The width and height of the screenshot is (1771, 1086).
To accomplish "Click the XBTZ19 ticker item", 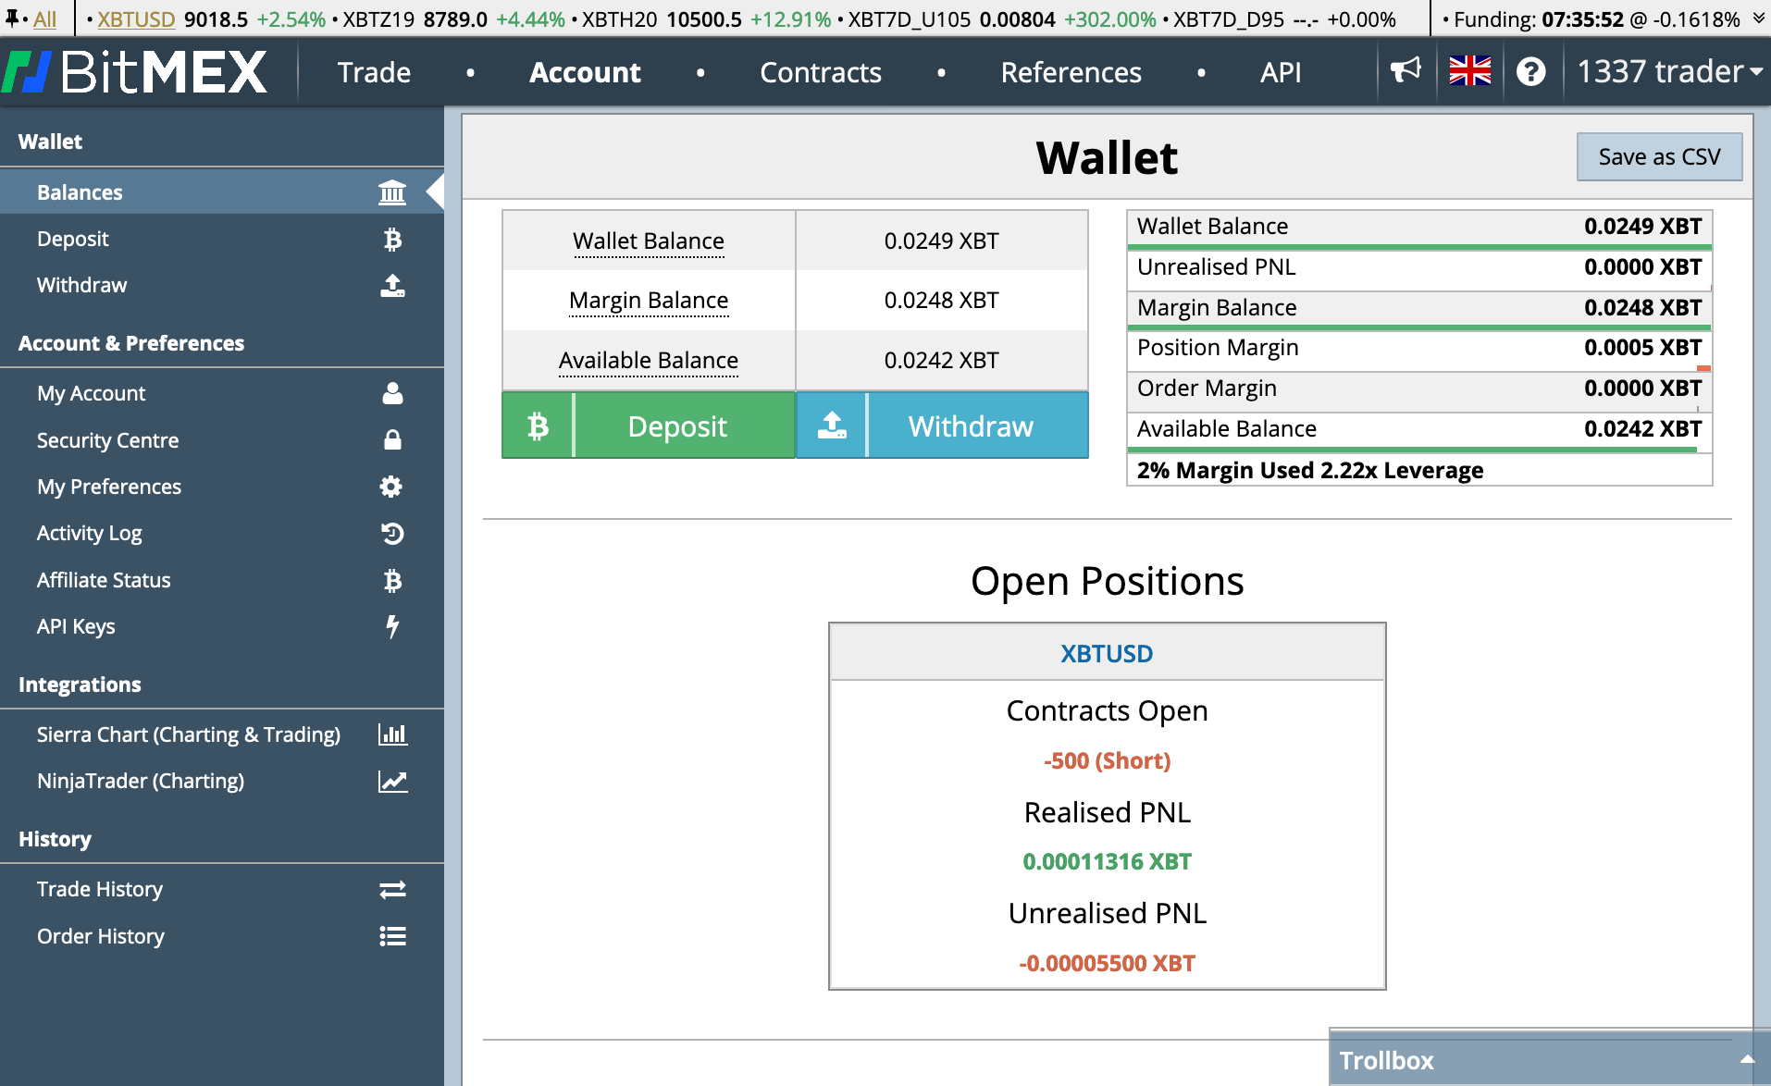I will point(453,19).
